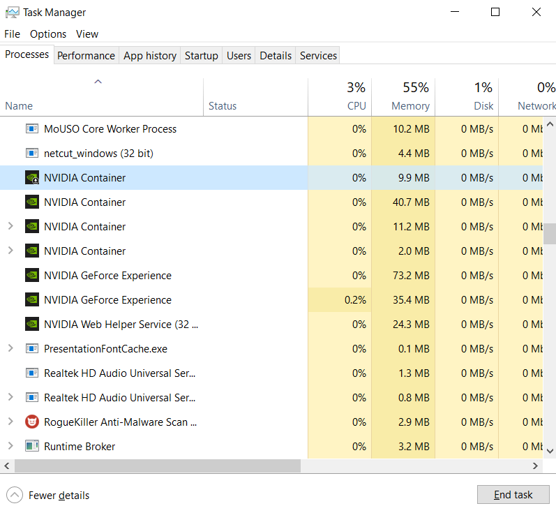Expand the PresentationFontCache.exe process group
This screenshot has height=513, width=556.
pos(10,349)
